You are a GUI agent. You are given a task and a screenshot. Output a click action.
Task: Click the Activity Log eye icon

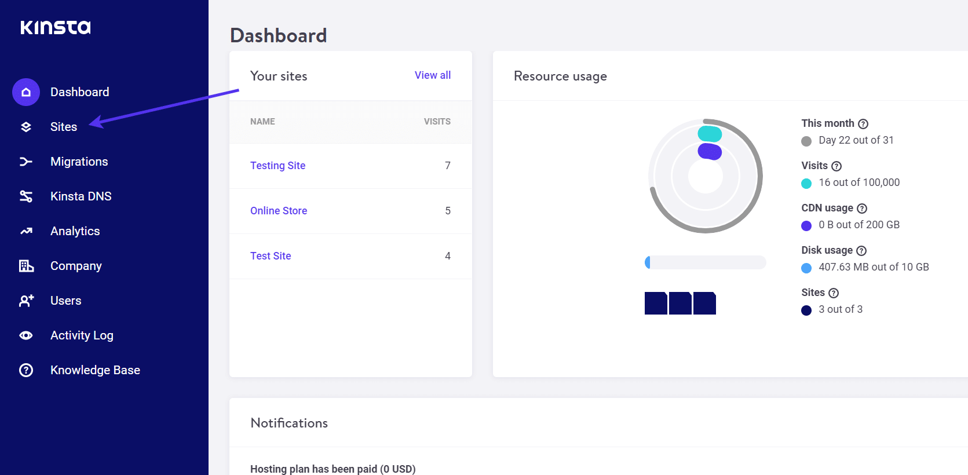pyautogui.click(x=26, y=335)
